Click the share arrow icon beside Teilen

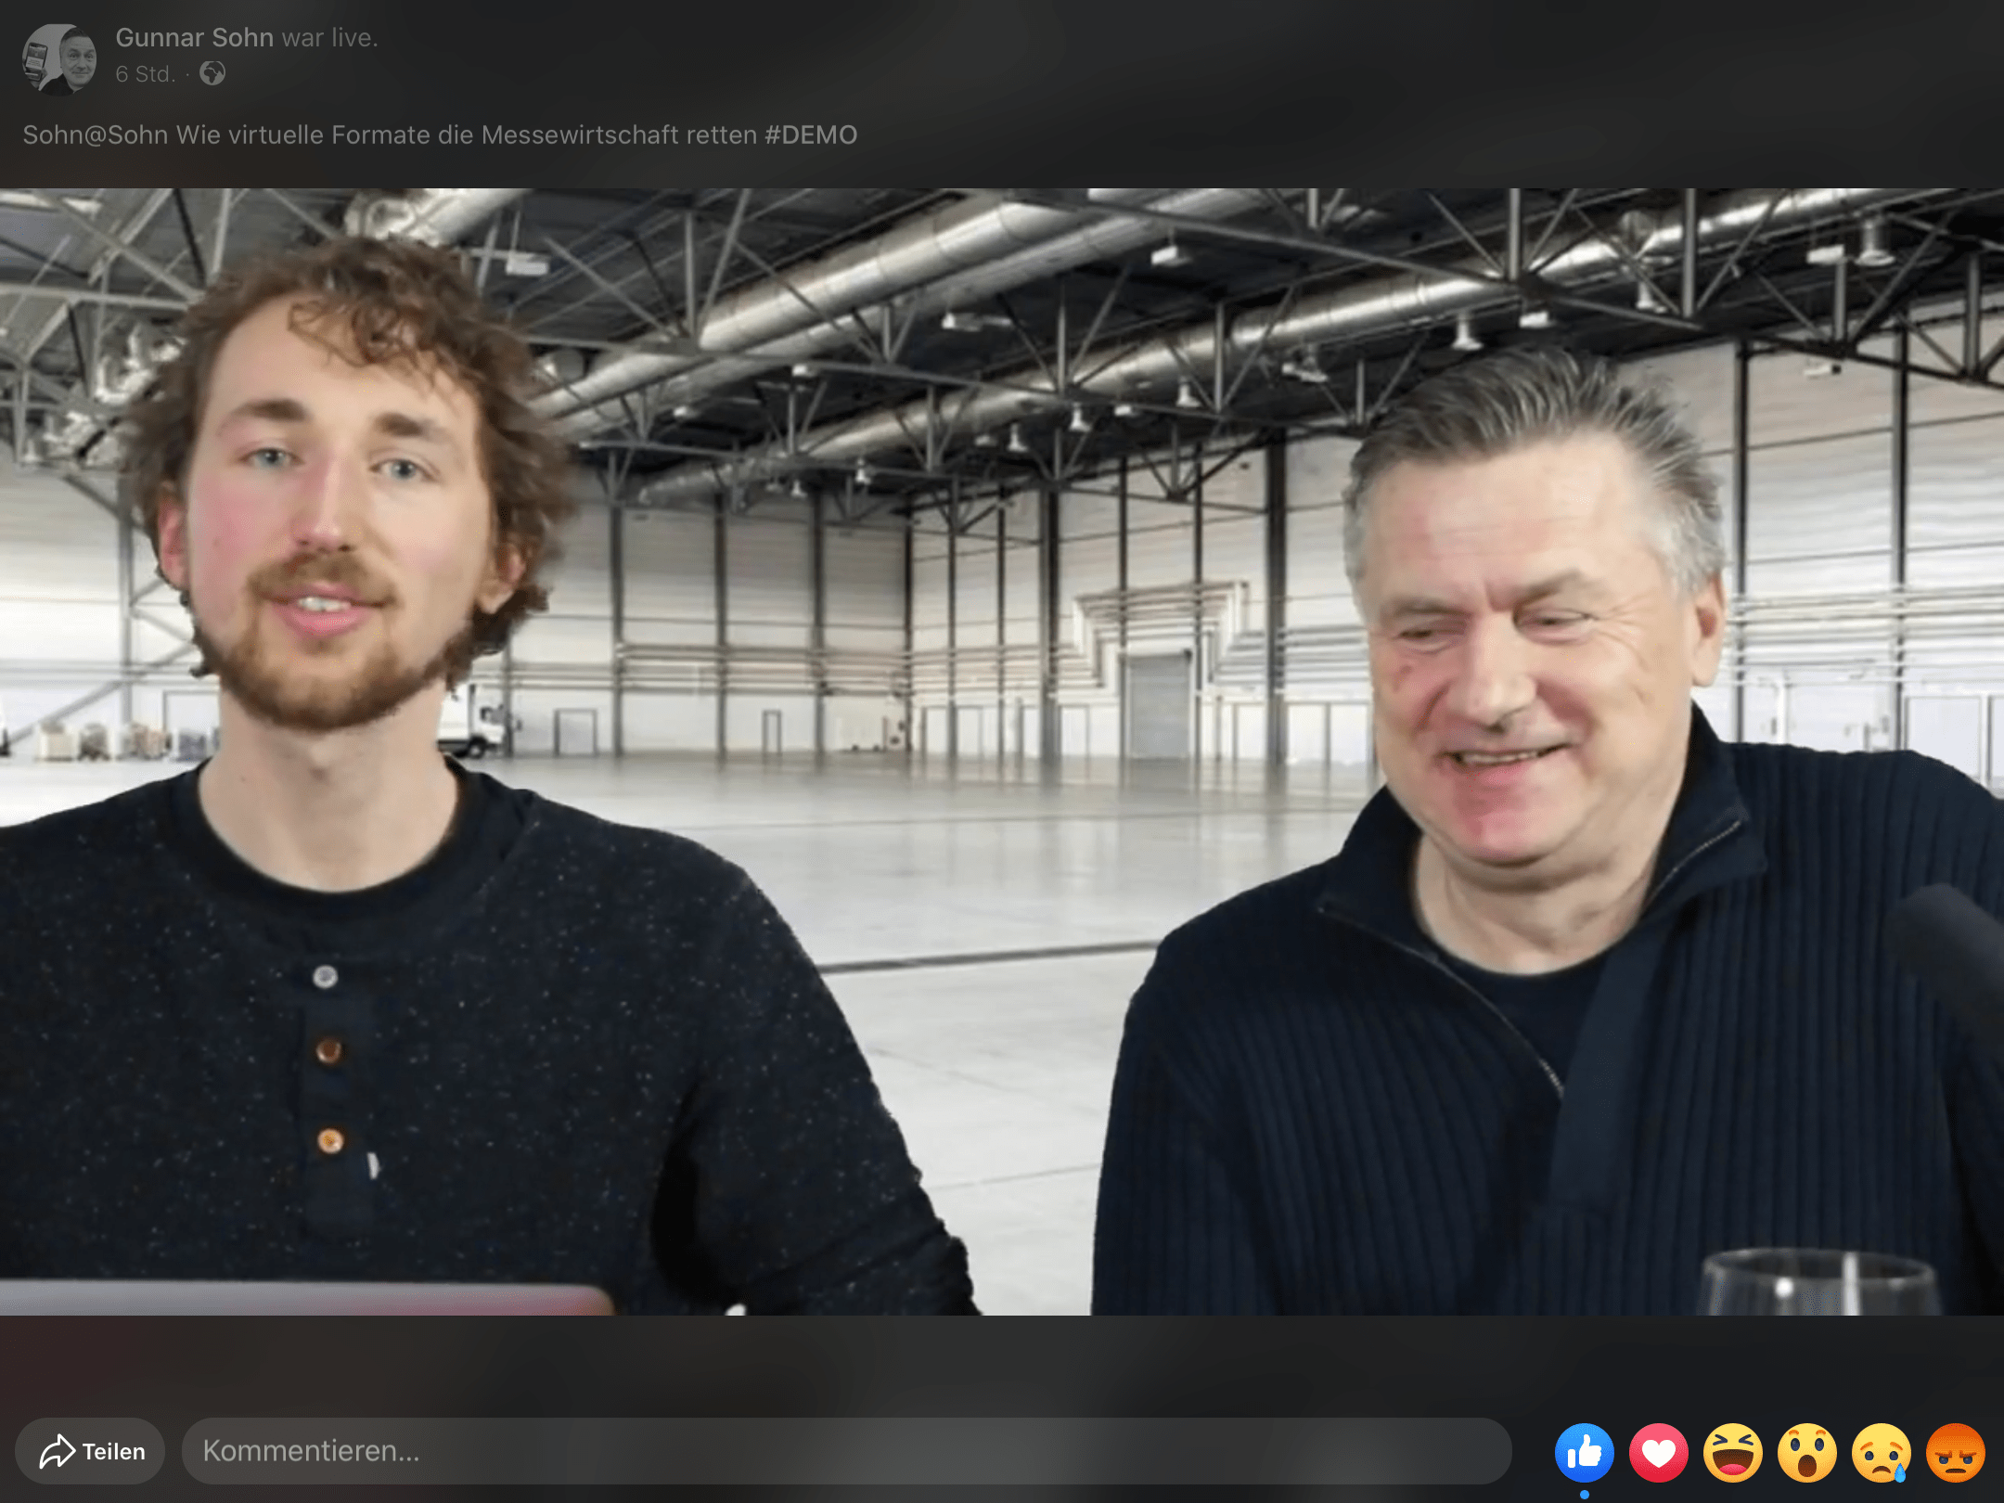pyautogui.click(x=57, y=1451)
